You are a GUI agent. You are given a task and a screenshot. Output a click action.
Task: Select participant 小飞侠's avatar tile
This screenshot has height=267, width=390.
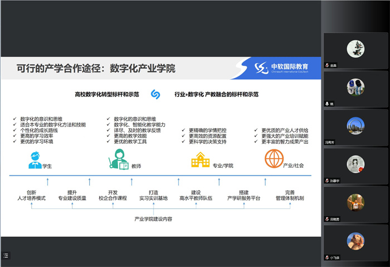[355, 240]
